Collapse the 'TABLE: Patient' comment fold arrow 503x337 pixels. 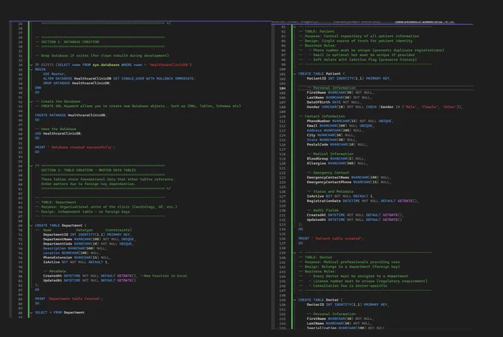pyautogui.click(x=294, y=27)
